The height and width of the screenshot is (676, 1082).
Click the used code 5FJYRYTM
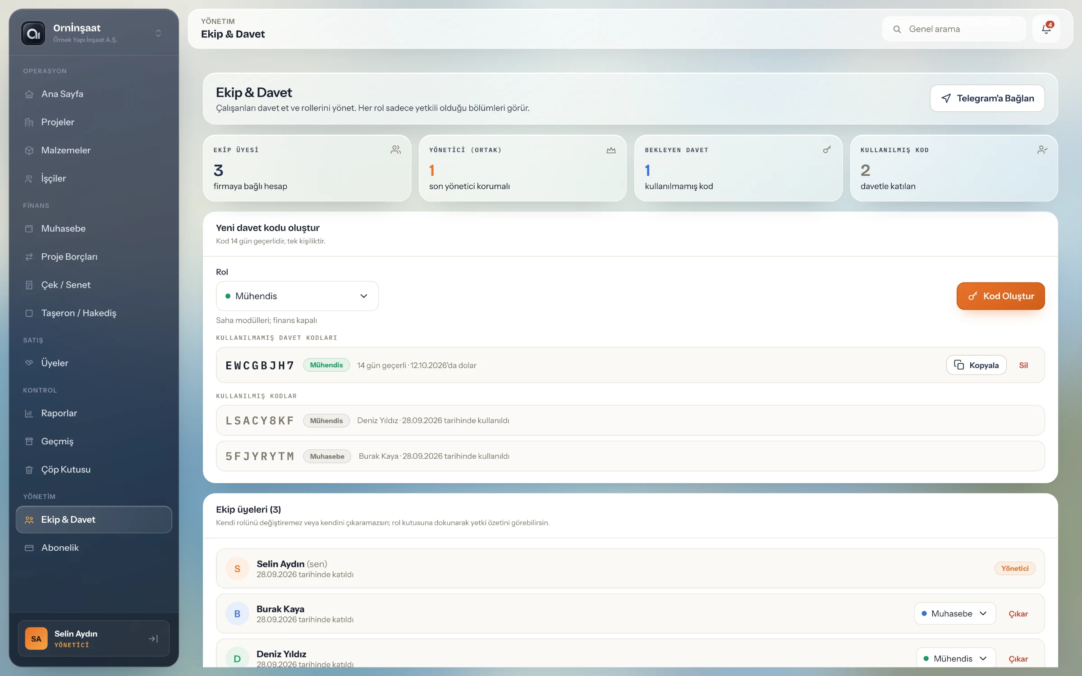(260, 457)
